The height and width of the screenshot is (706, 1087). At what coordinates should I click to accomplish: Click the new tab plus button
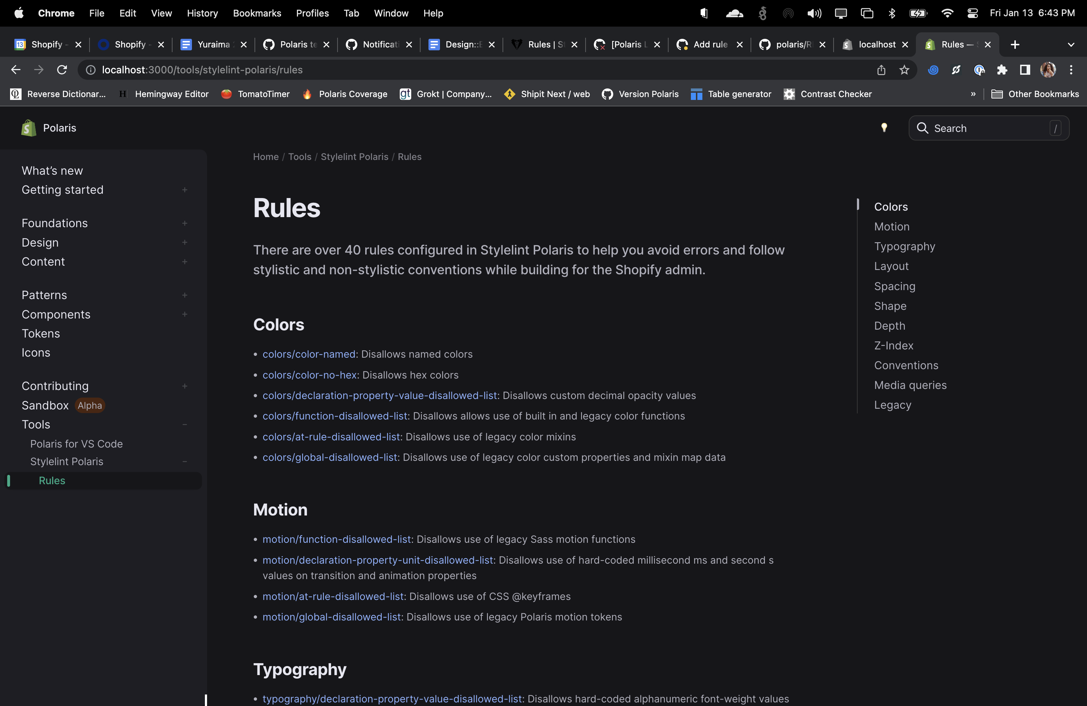[1015, 44]
